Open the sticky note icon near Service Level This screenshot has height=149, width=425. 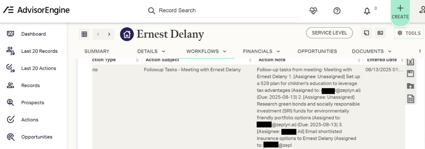367,33
